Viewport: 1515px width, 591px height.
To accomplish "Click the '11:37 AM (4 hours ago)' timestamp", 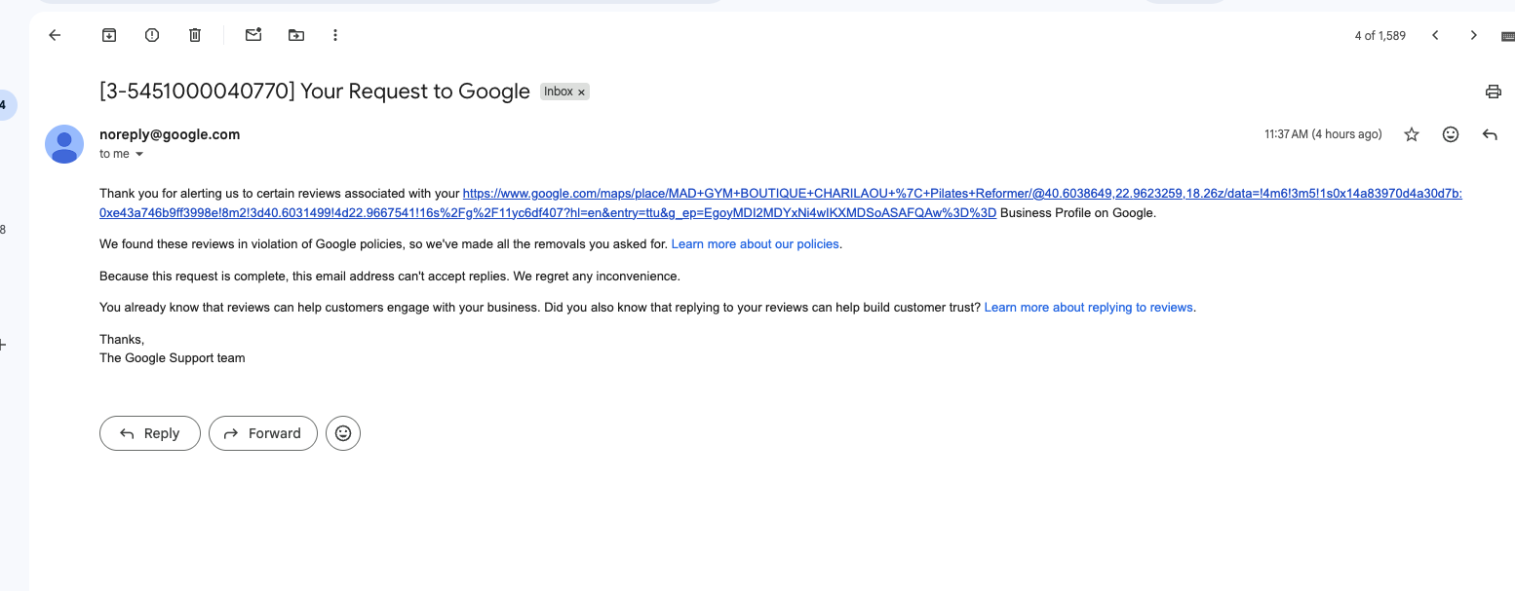I will pyautogui.click(x=1323, y=134).
